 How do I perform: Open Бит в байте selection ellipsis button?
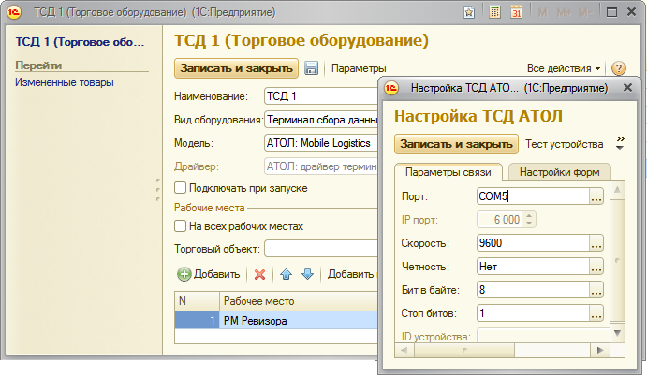[x=596, y=290]
